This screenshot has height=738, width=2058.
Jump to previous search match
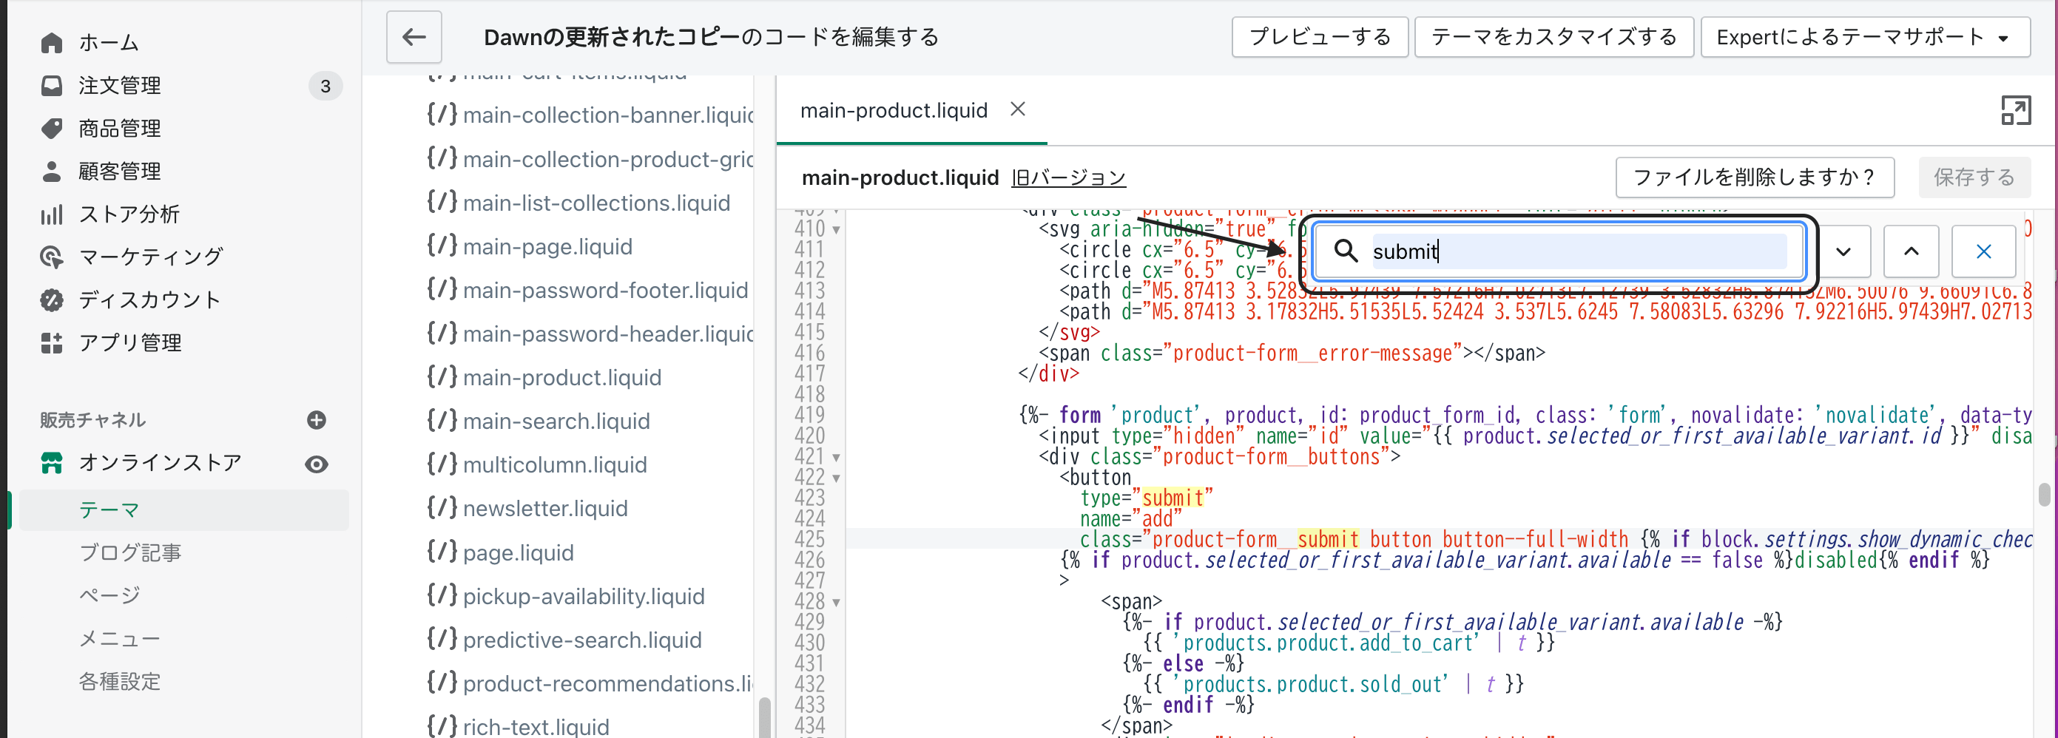click(1911, 251)
